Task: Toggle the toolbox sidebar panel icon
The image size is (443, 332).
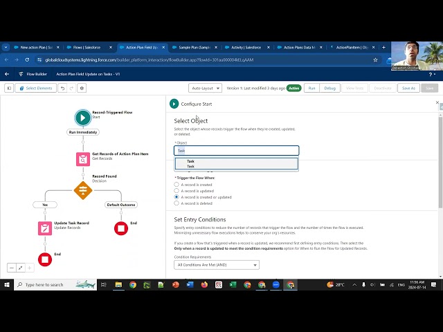Action: (9, 88)
